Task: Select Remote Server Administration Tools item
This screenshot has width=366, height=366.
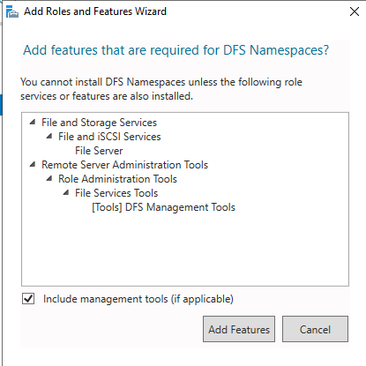Action: [124, 165]
